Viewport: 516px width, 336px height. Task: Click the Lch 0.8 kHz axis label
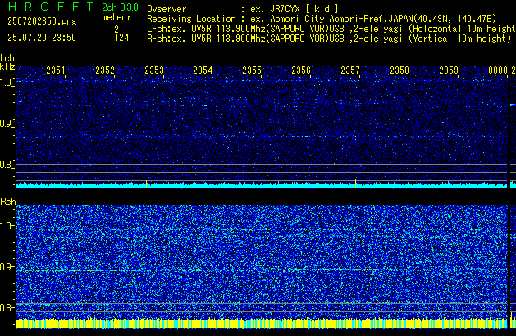[x=7, y=165]
